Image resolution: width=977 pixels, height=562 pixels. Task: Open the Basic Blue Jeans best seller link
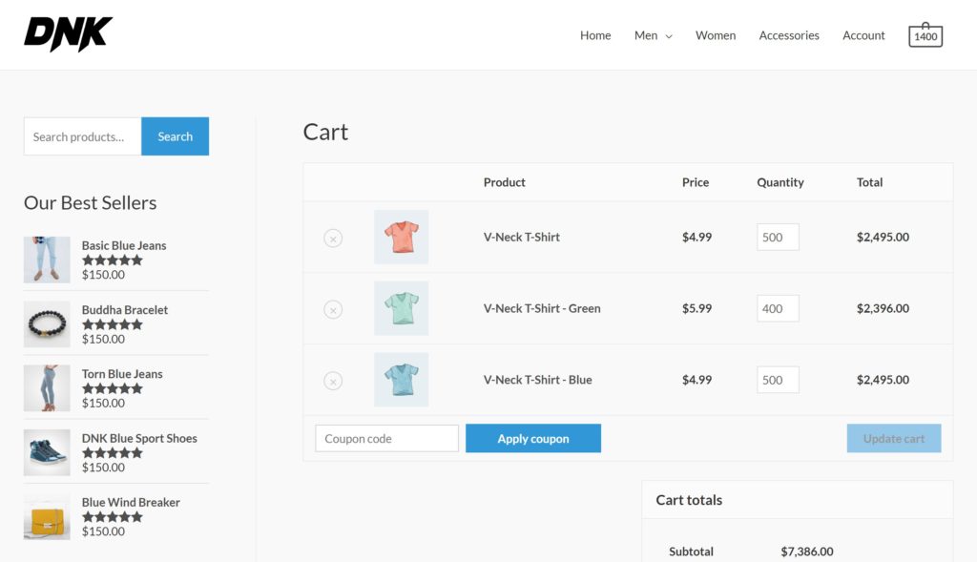click(x=124, y=245)
